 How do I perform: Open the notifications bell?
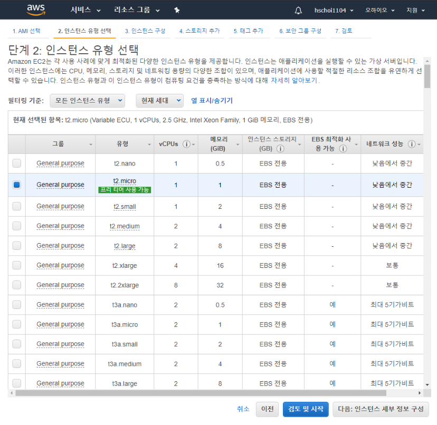[298, 11]
